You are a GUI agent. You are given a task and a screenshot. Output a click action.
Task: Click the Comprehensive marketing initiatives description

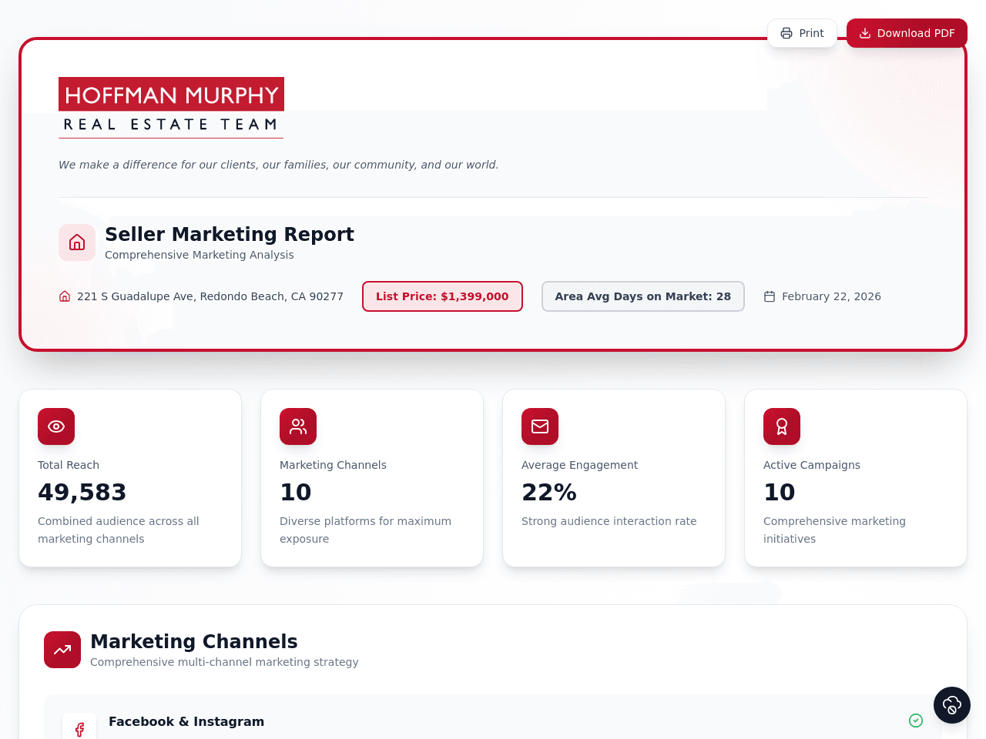click(x=835, y=530)
